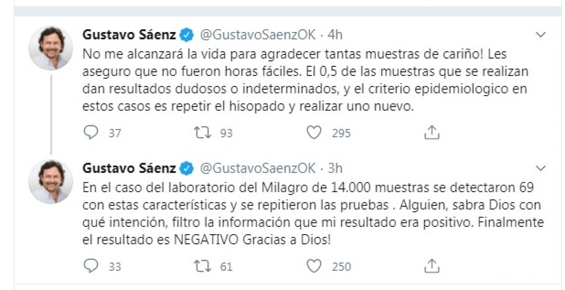This screenshot has height=290, width=565.
Task: Retweet the first Gustavo Sáenz tweet
Action: click(x=203, y=133)
